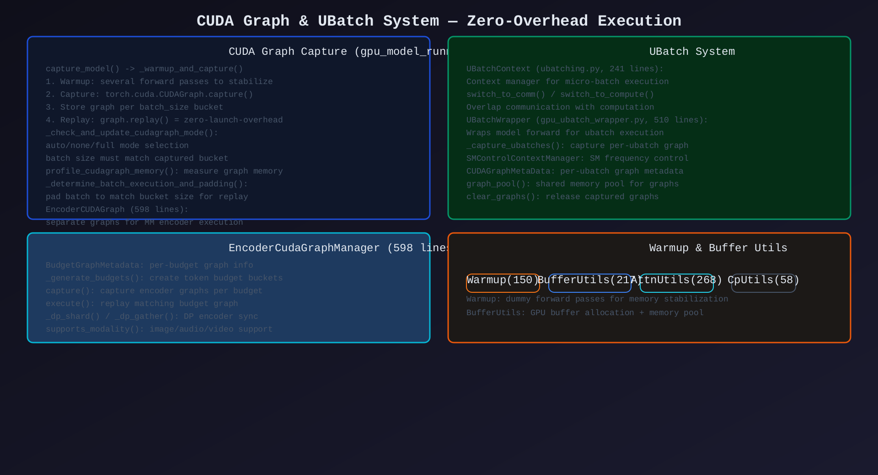Click 'BudgetGraphMetadata: per-budget graph info'
This screenshot has height=475, width=878.
[150, 265]
